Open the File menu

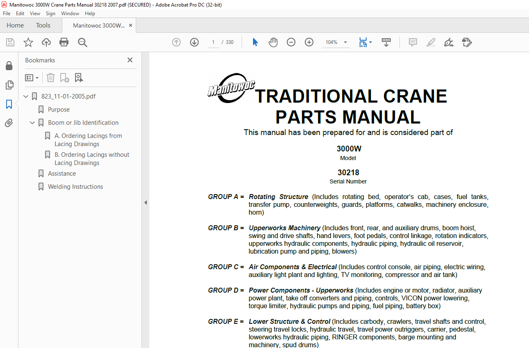(7, 14)
